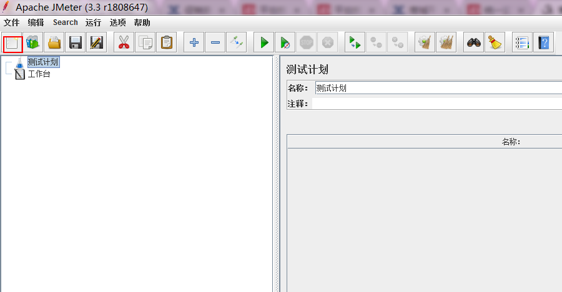Screen dimensions: 562x292
Task: Open Search with the binoculars icon
Action: coord(473,42)
